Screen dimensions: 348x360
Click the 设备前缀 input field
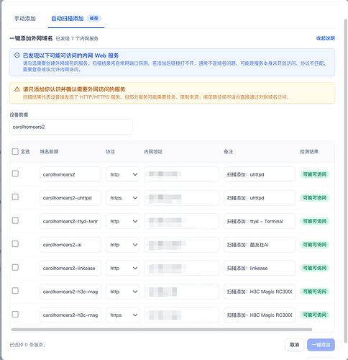point(71,127)
